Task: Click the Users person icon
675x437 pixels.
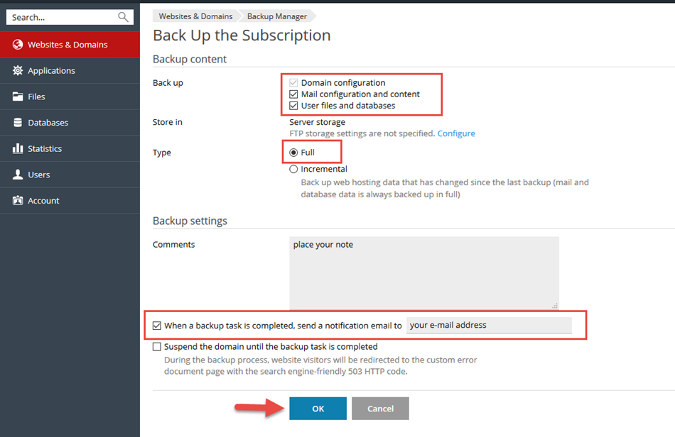Action: tap(18, 175)
